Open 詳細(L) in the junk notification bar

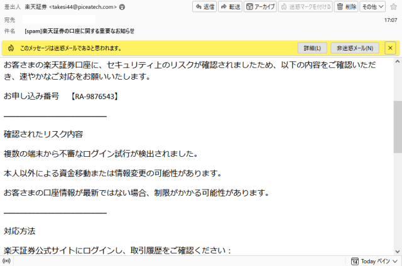[312, 48]
